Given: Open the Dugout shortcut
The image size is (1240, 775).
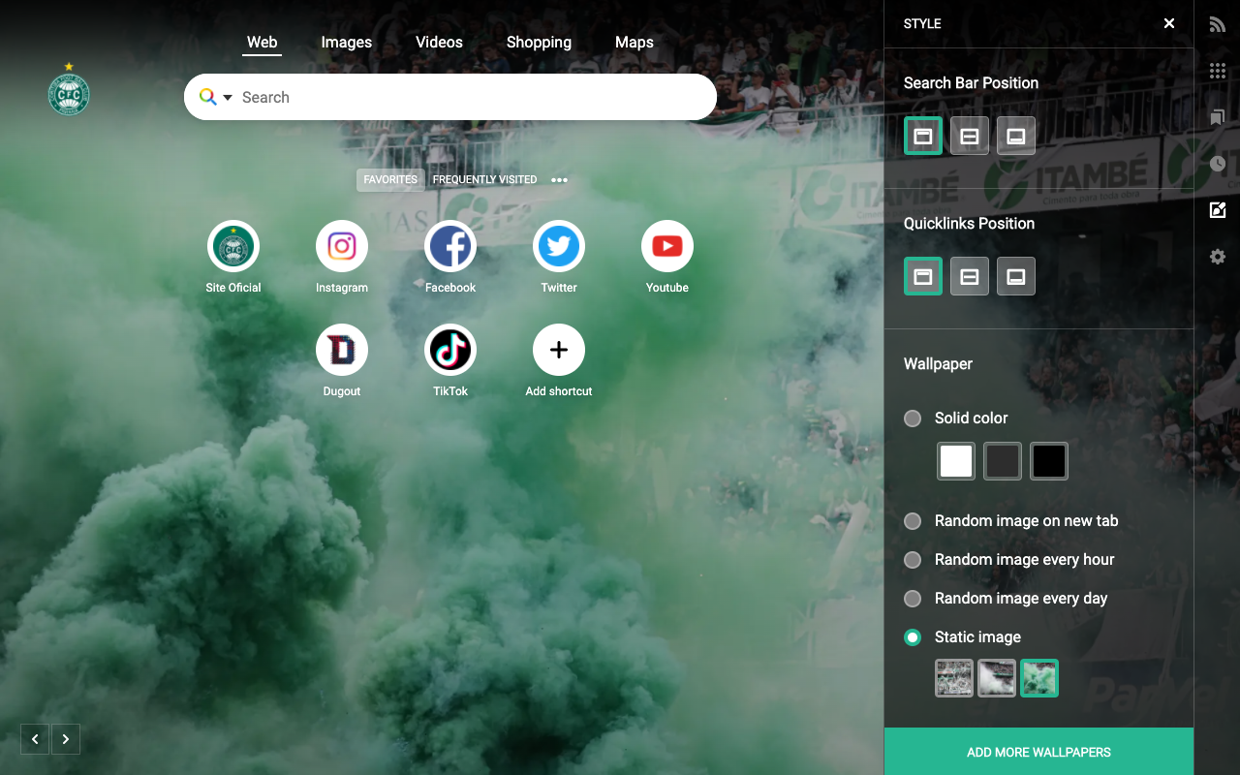Looking at the screenshot, I should 342,350.
